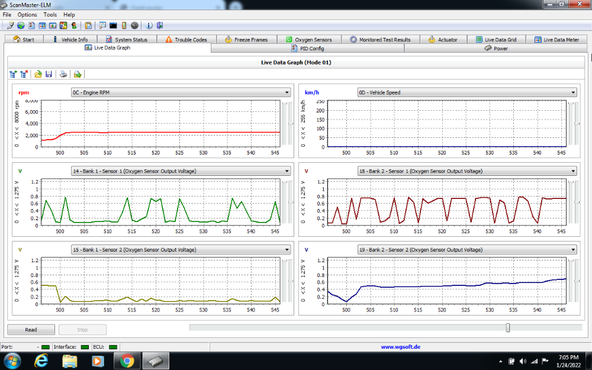Viewport: 592px width, 370px height.
Task: Open the Tools menu
Action: point(50,14)
